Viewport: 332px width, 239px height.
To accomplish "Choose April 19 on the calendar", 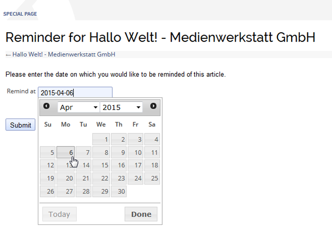I will tap(47, 178).
